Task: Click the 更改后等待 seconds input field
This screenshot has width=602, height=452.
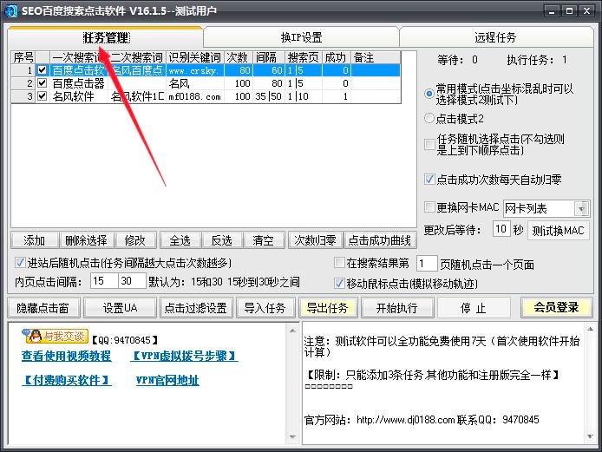Action: (x=501, y=230)
